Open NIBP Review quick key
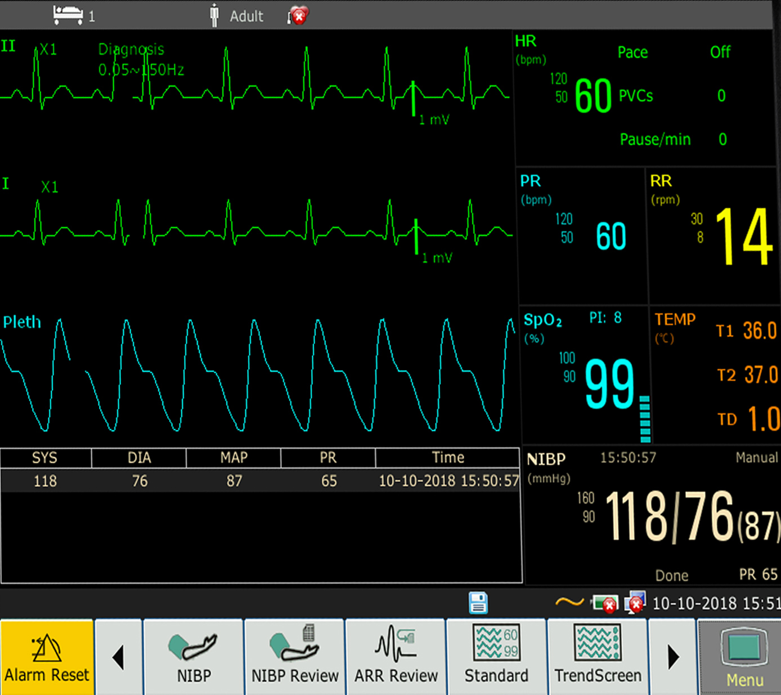781x695 pixels. pyautogui.click(x=295, y=657)
